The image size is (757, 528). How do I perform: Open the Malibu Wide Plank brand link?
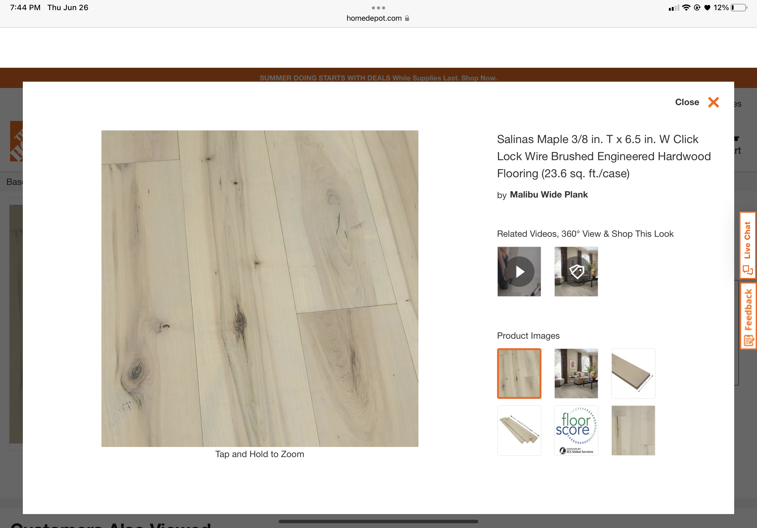point(549,195)
